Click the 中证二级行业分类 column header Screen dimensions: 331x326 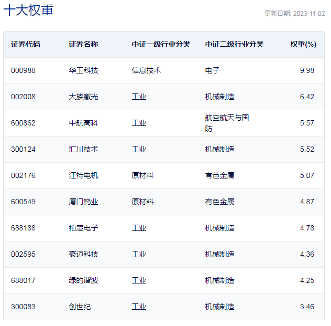(x=234, y=44)
